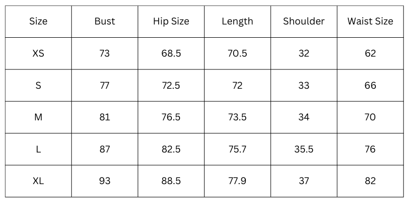408x204 pixels.
Task: Select waist value 82 for XL
Action: [x=370, y=181]
